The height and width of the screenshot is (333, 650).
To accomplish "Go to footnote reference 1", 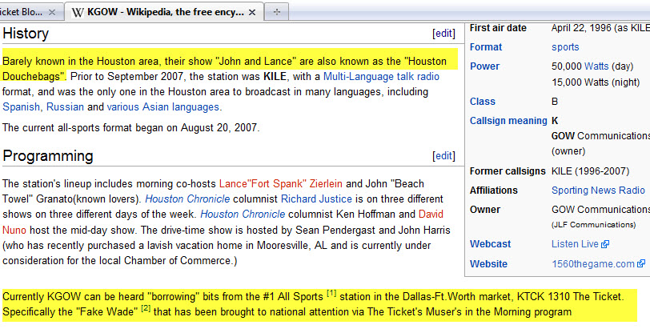I will (x=331, y=294).
